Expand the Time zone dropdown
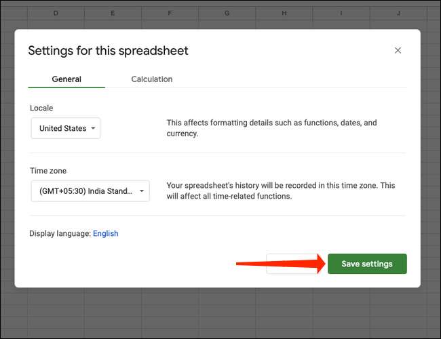The height and width of the screenshot is (339, 441). click(x=90, y=191)
